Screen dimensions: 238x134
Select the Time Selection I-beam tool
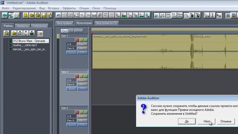[212, 15]
